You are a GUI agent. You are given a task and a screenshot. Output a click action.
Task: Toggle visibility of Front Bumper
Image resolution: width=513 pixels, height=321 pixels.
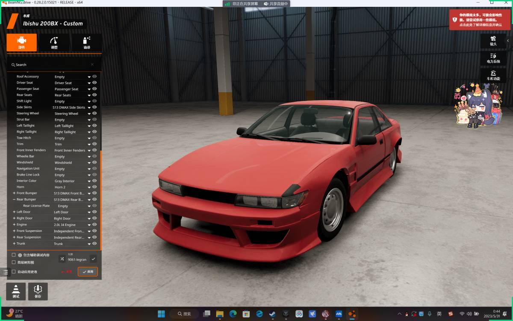(x=94, y=193)
